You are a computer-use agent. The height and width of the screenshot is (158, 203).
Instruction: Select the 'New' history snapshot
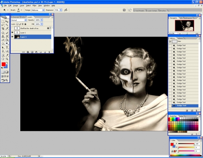coord(183,41)
